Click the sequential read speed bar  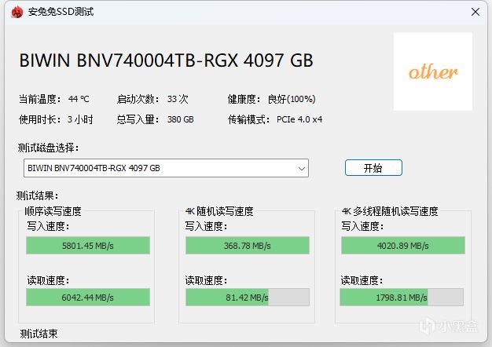88,298
